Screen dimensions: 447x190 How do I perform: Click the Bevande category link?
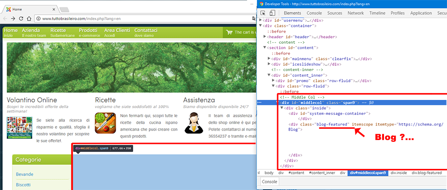click(25, 174)
